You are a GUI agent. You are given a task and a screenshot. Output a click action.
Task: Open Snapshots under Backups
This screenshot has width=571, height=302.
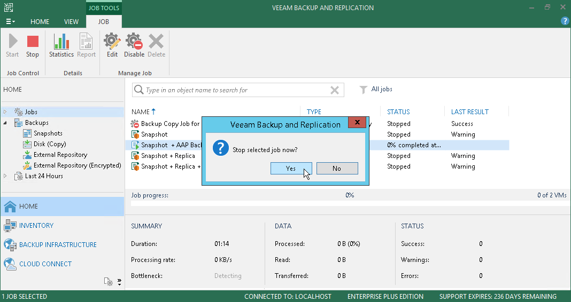[x=48, y=133]
